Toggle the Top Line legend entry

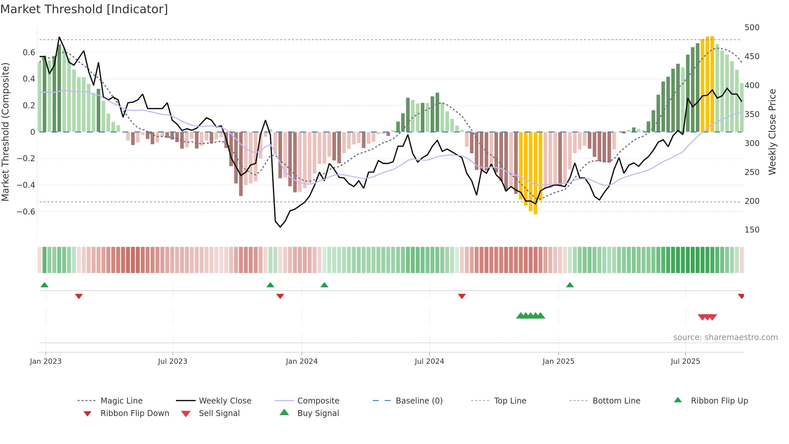[498, 401]
